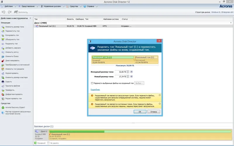This screenshot has height=146, width=234.
Task: Open the Представление menu
Action: pos(28,6)
